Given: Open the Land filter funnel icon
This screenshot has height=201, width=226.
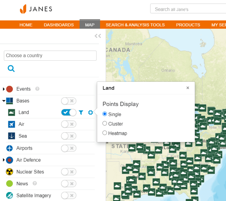Looking at the screenshot, I should pyautogui.click(x=81, y=112).
